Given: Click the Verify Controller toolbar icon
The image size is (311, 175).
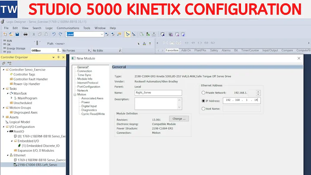Looking at the screenshot, I should 148,34.
